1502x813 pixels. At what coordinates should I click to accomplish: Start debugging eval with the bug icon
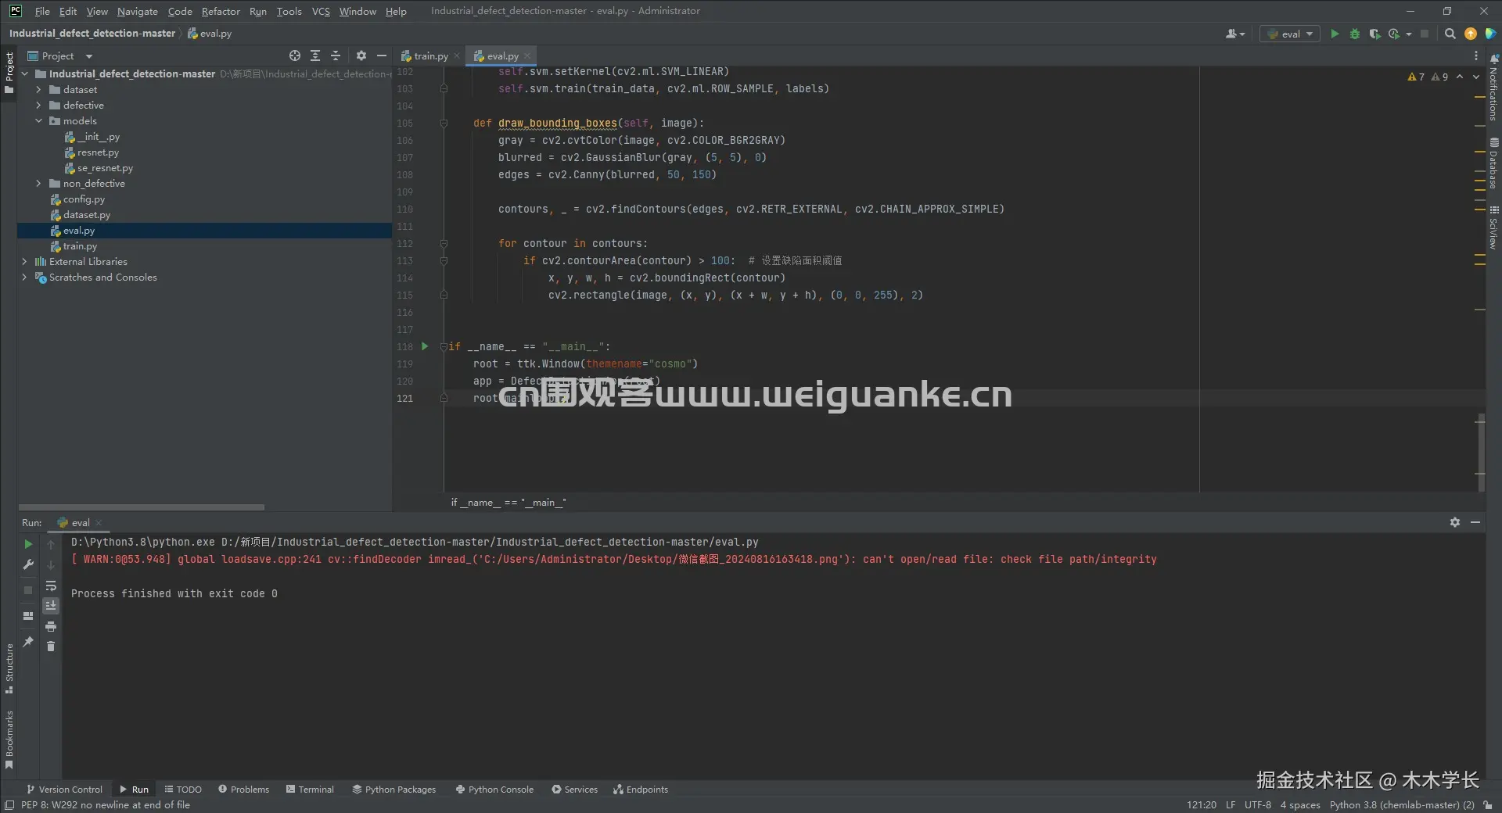pos(1355,34)
